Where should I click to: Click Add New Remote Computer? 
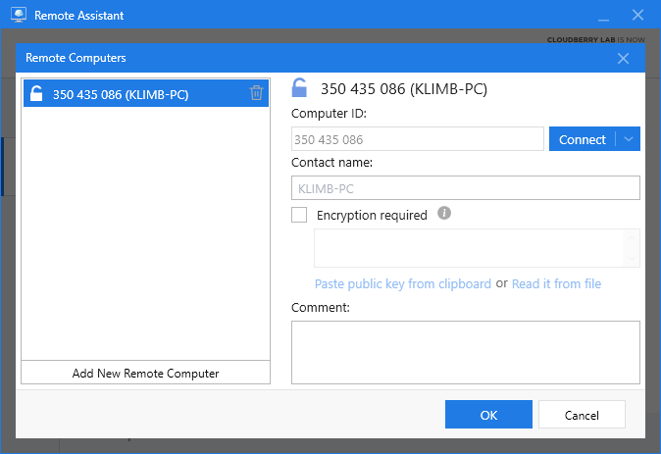[x=145, y=373]
